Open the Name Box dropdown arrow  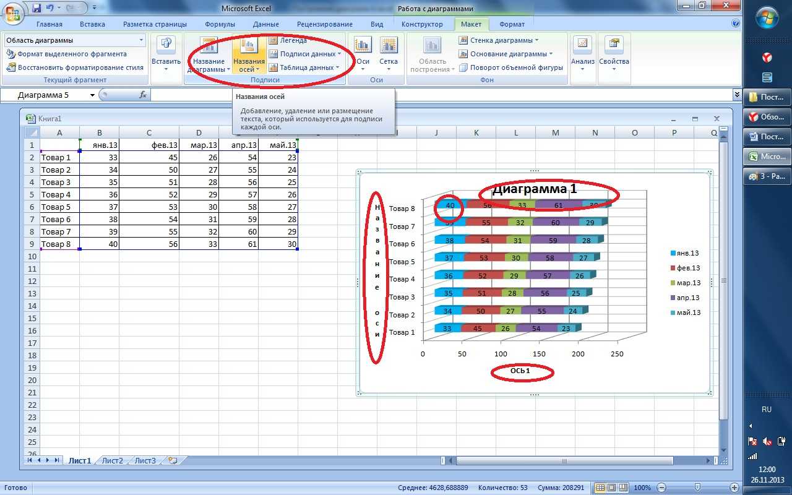pos(93,95)
